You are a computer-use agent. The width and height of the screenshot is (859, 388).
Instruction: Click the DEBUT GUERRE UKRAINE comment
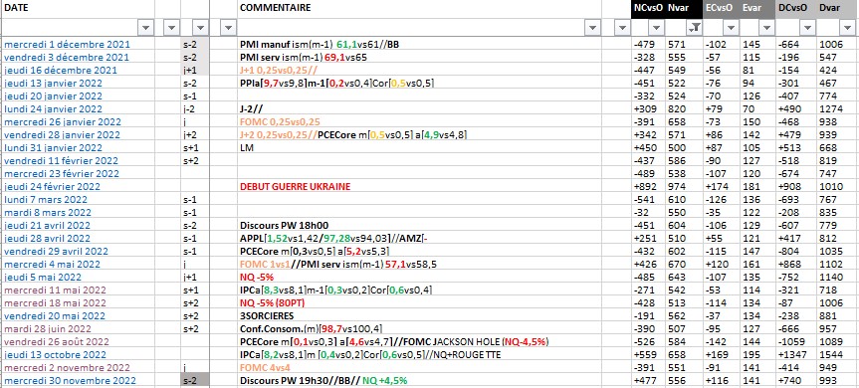[x=419, y=187]
